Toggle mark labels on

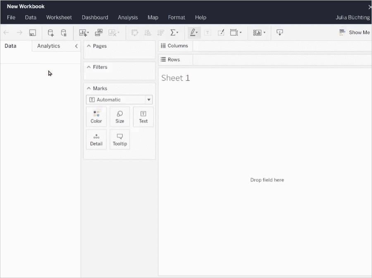[x=207, y=32]
